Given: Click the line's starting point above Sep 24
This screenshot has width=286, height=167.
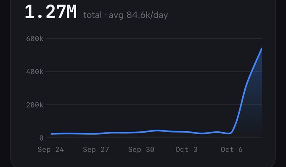Looking at the screenshot, I should coord(52,134).
